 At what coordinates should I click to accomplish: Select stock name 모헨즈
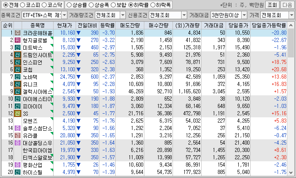[30, 121]
